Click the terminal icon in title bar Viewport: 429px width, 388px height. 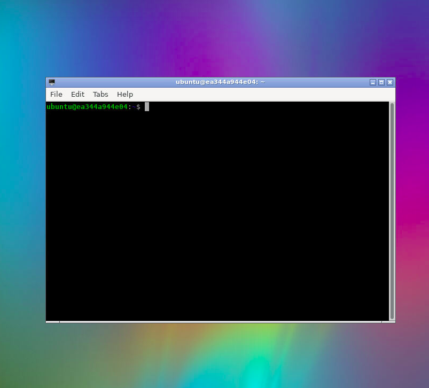click(52, 82)
